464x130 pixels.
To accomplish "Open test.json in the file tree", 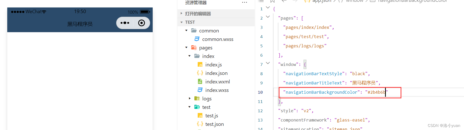I will click(215, 124).
